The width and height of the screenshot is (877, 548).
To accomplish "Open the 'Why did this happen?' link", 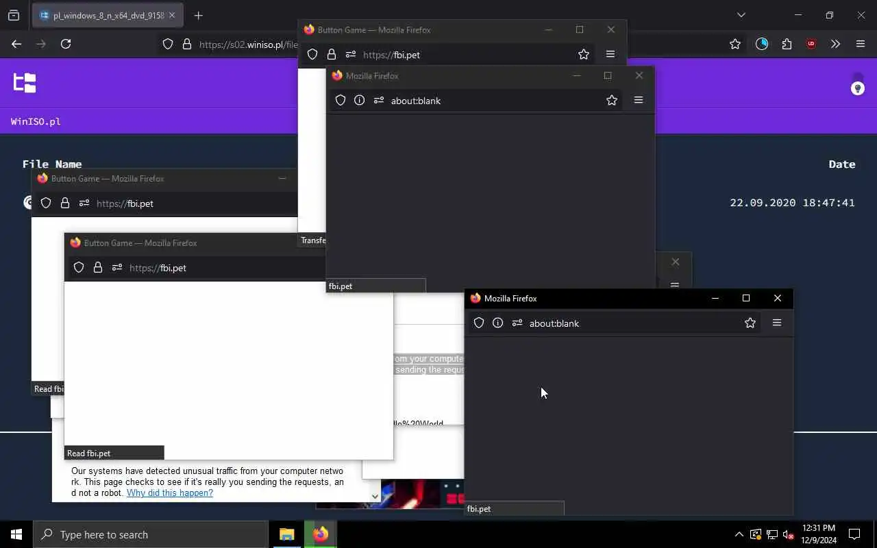I will (x=170, y=493).
